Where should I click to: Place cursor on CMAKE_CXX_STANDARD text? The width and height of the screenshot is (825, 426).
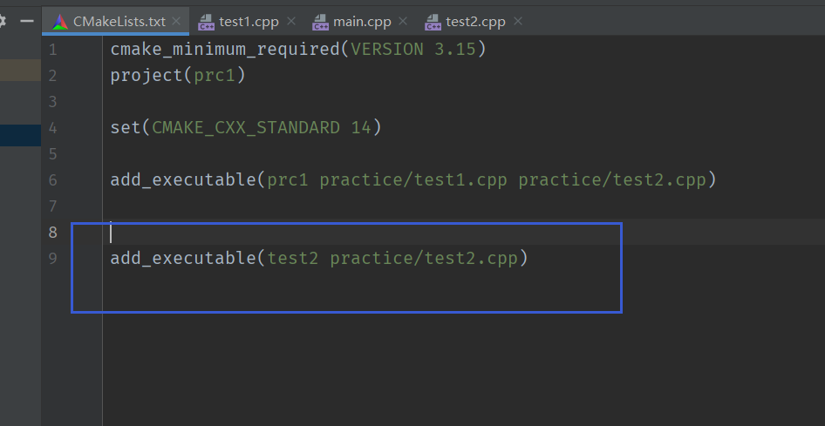[246, 128]
